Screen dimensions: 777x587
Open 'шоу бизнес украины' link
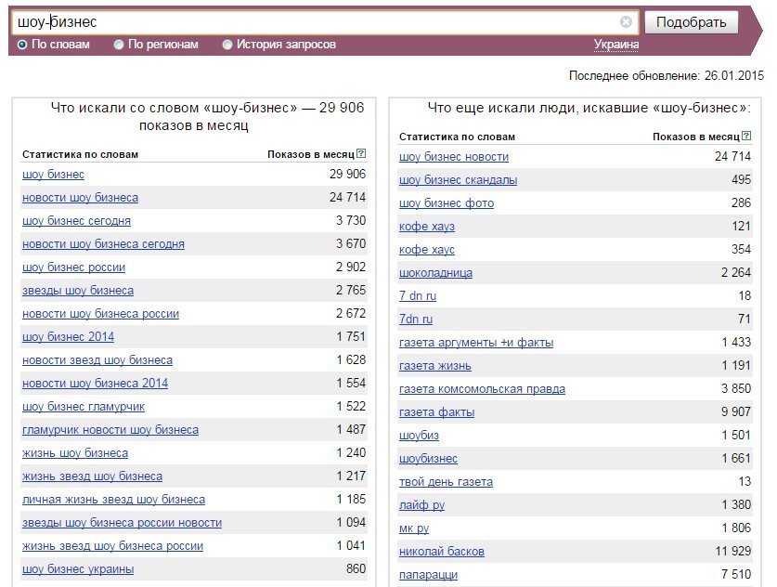click(78, 569)
